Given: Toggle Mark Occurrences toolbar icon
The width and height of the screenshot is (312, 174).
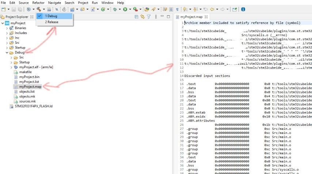Looking at the screenshot, I should [x=165, y=9].
